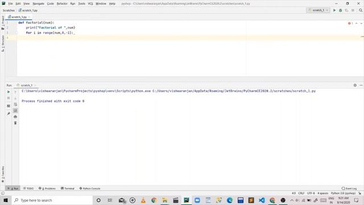
Task: Click the scratch_1.py path link in console
Action: 234,91
